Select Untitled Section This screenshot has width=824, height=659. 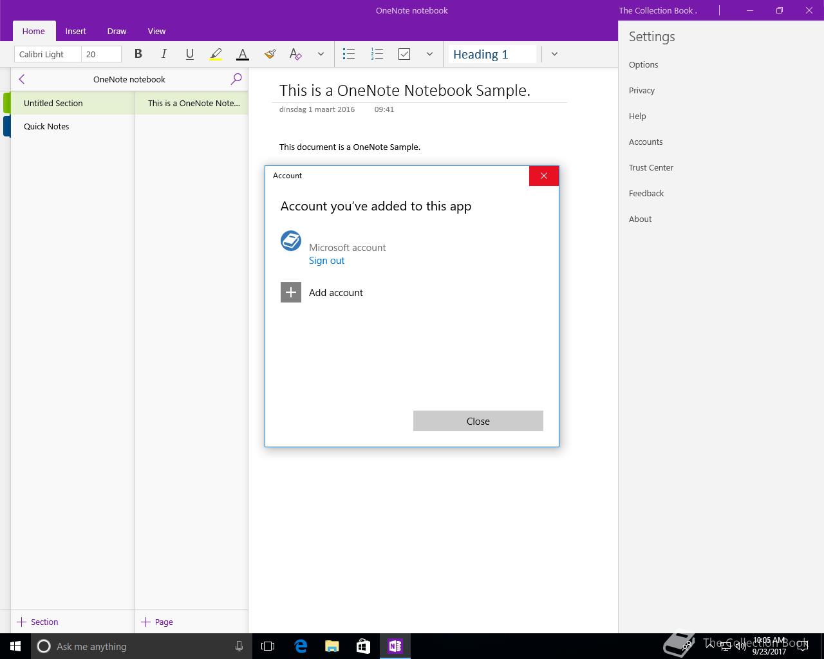[x=72, y=103]
